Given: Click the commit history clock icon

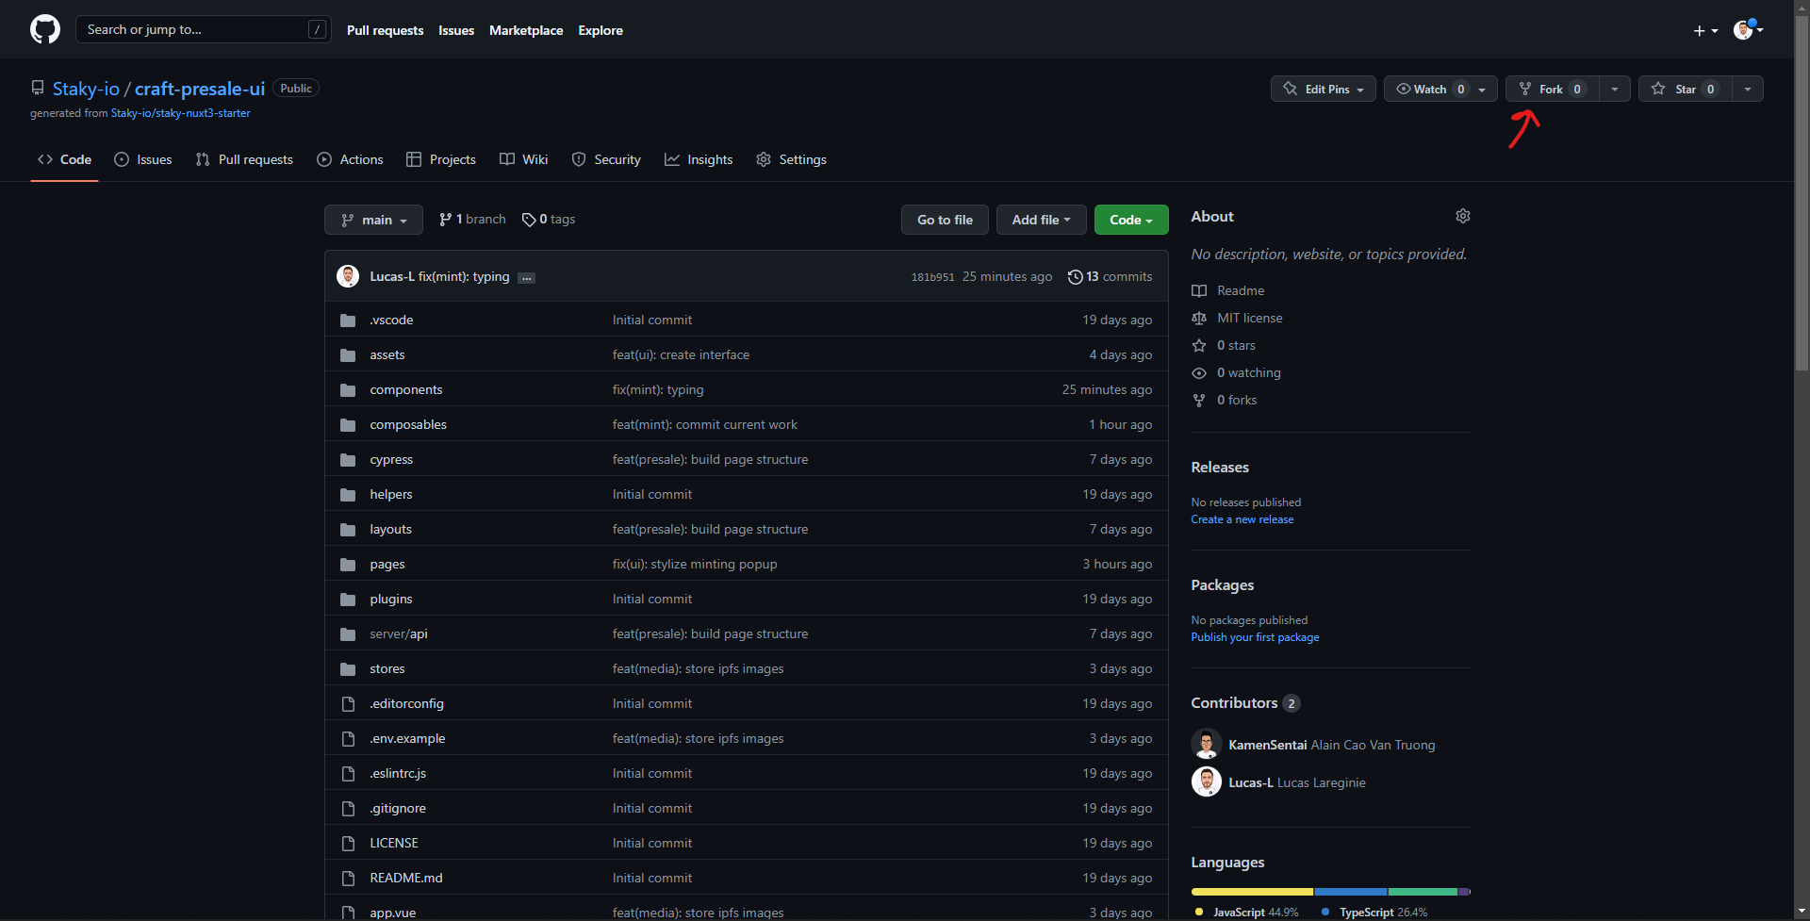Looking at the screenshot, I should (1075, 277).
